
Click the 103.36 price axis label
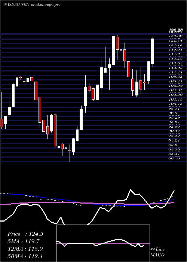[176, 94]
